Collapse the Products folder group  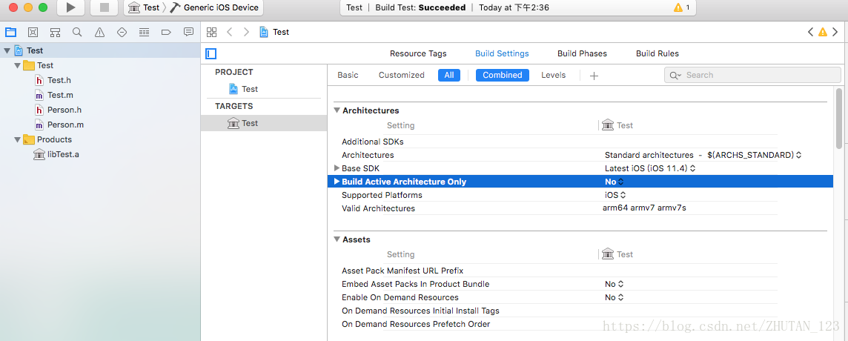click(x=17, y=139)
